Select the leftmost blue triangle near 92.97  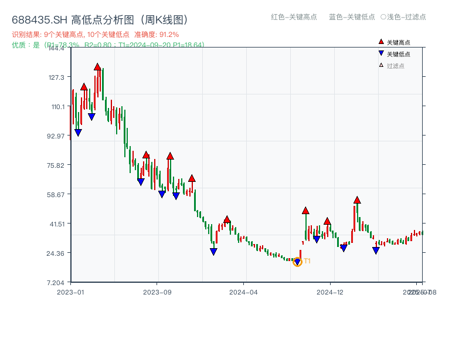(77, 133)
